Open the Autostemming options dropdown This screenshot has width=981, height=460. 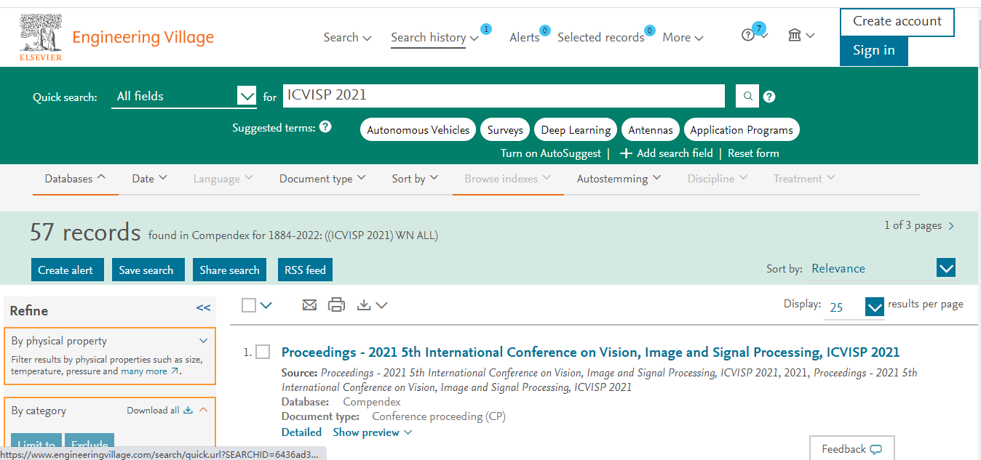point(619,179)
